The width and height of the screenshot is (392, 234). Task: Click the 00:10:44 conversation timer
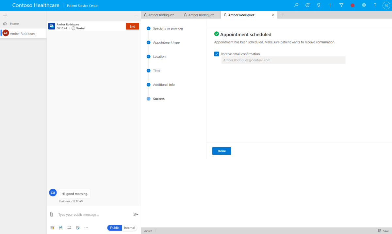62,28
